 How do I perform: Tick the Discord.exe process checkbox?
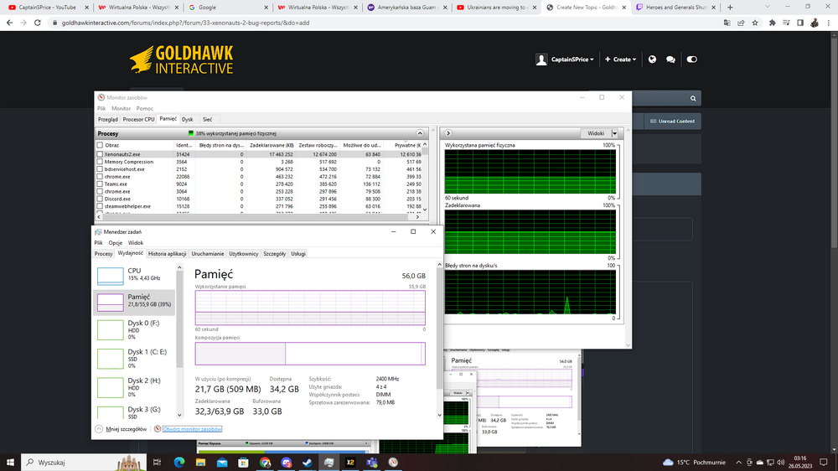point(100,199)
